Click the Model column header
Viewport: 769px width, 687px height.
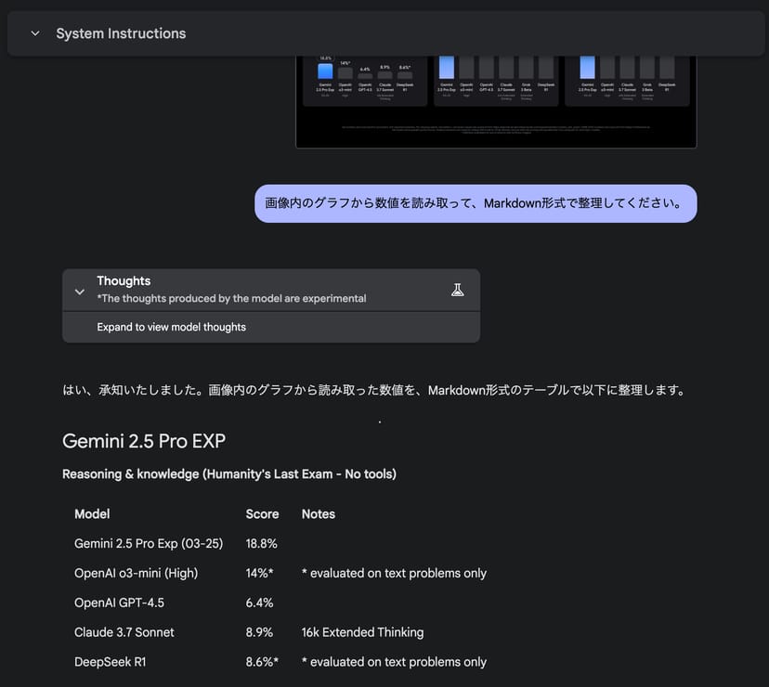pyautogui.click(x=92, y=513)
